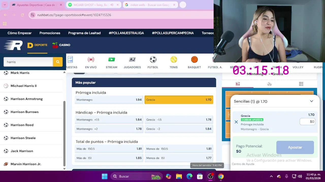This screenshot has height=182, width=325.
Task: Open the Centro de Ayuda link
Action: pos(243,164)
